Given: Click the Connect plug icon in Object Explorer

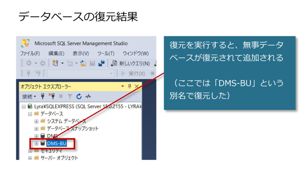Looking at the screenshot, I should click(42, 97).
